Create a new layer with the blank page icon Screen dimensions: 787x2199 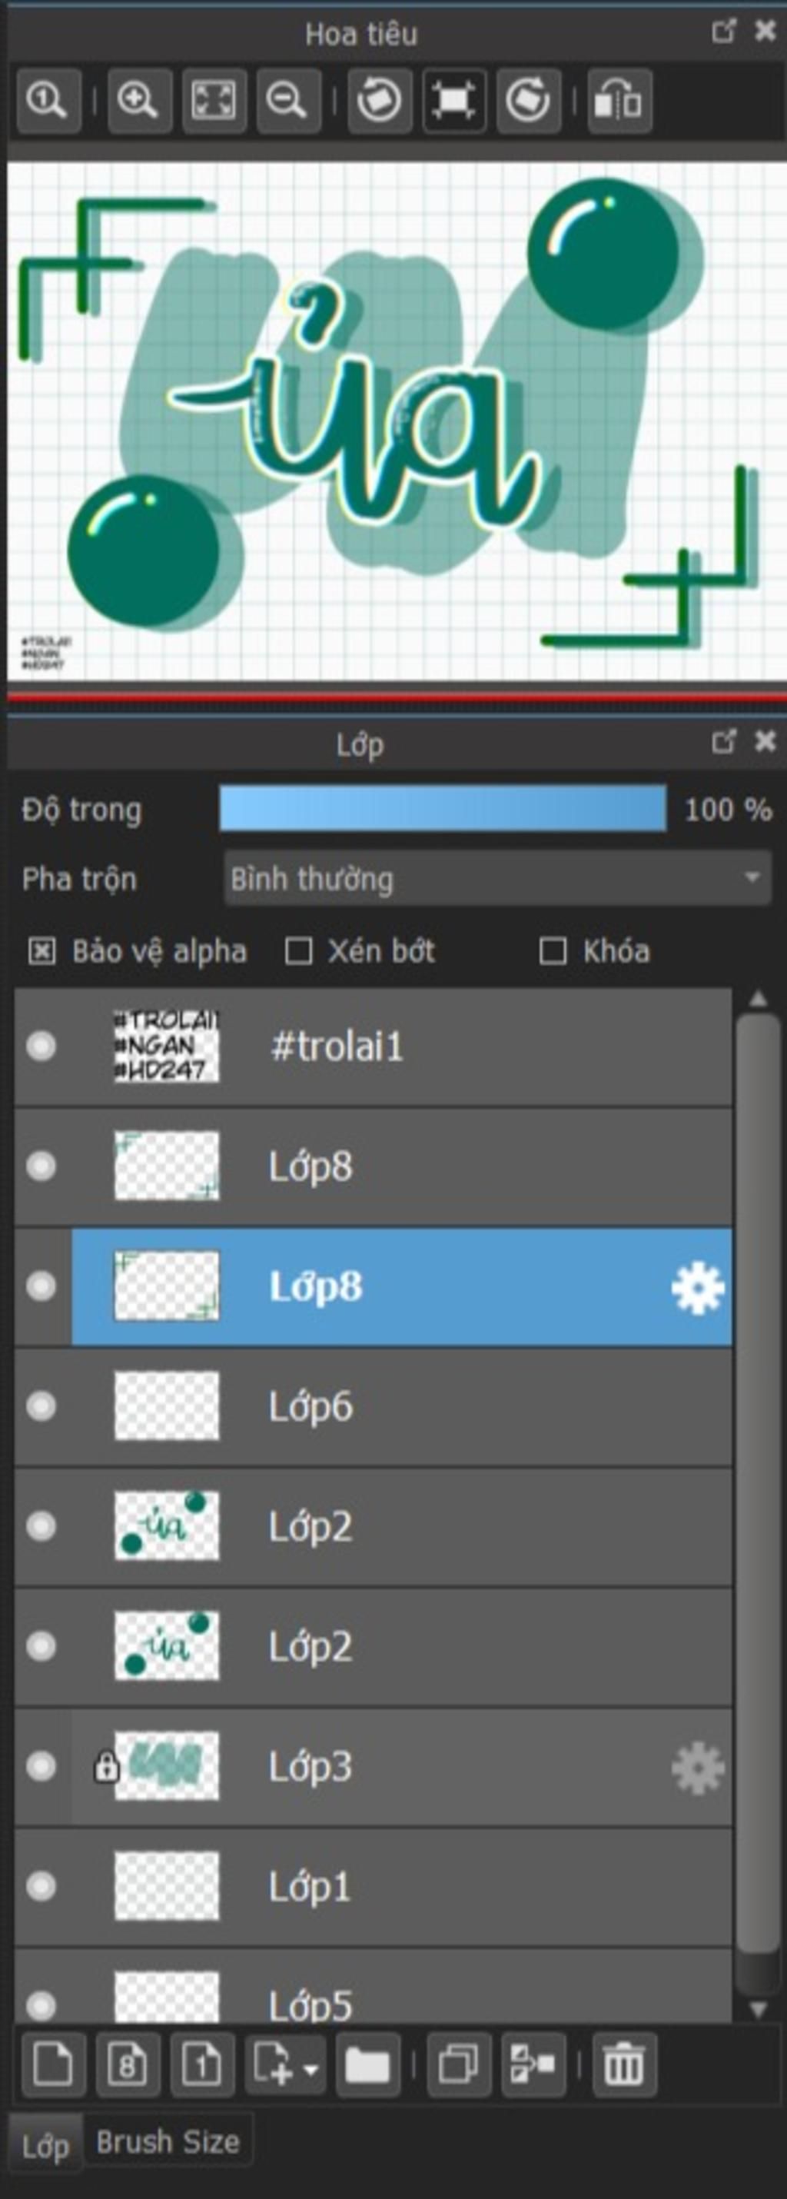tap(53, 2066)
